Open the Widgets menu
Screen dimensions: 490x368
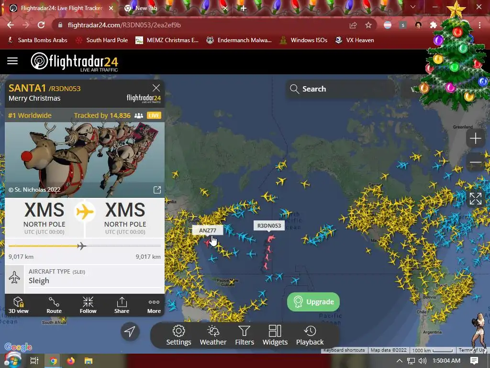coord(275,335)
